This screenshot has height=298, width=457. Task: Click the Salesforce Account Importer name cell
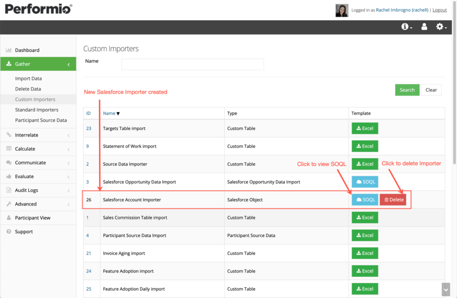coord(162,199)
